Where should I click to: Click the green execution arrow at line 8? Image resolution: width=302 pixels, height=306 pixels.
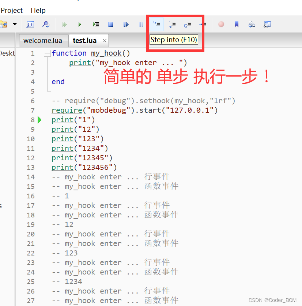click(x=39, y=120)
